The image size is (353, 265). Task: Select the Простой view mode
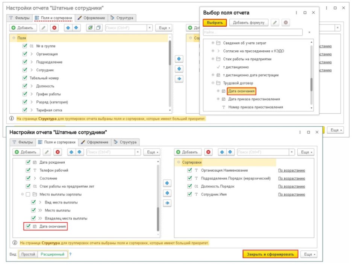coord(28,254)
